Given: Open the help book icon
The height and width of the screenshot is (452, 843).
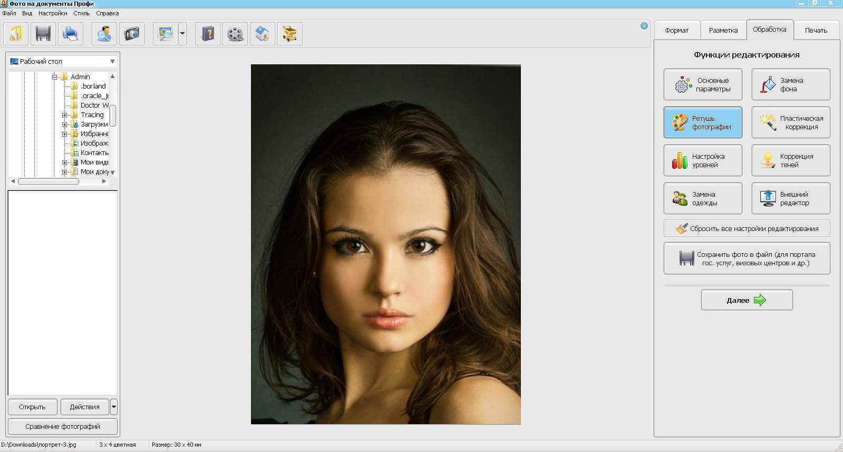Looking at the screenshot, I should tap(208, 34).
